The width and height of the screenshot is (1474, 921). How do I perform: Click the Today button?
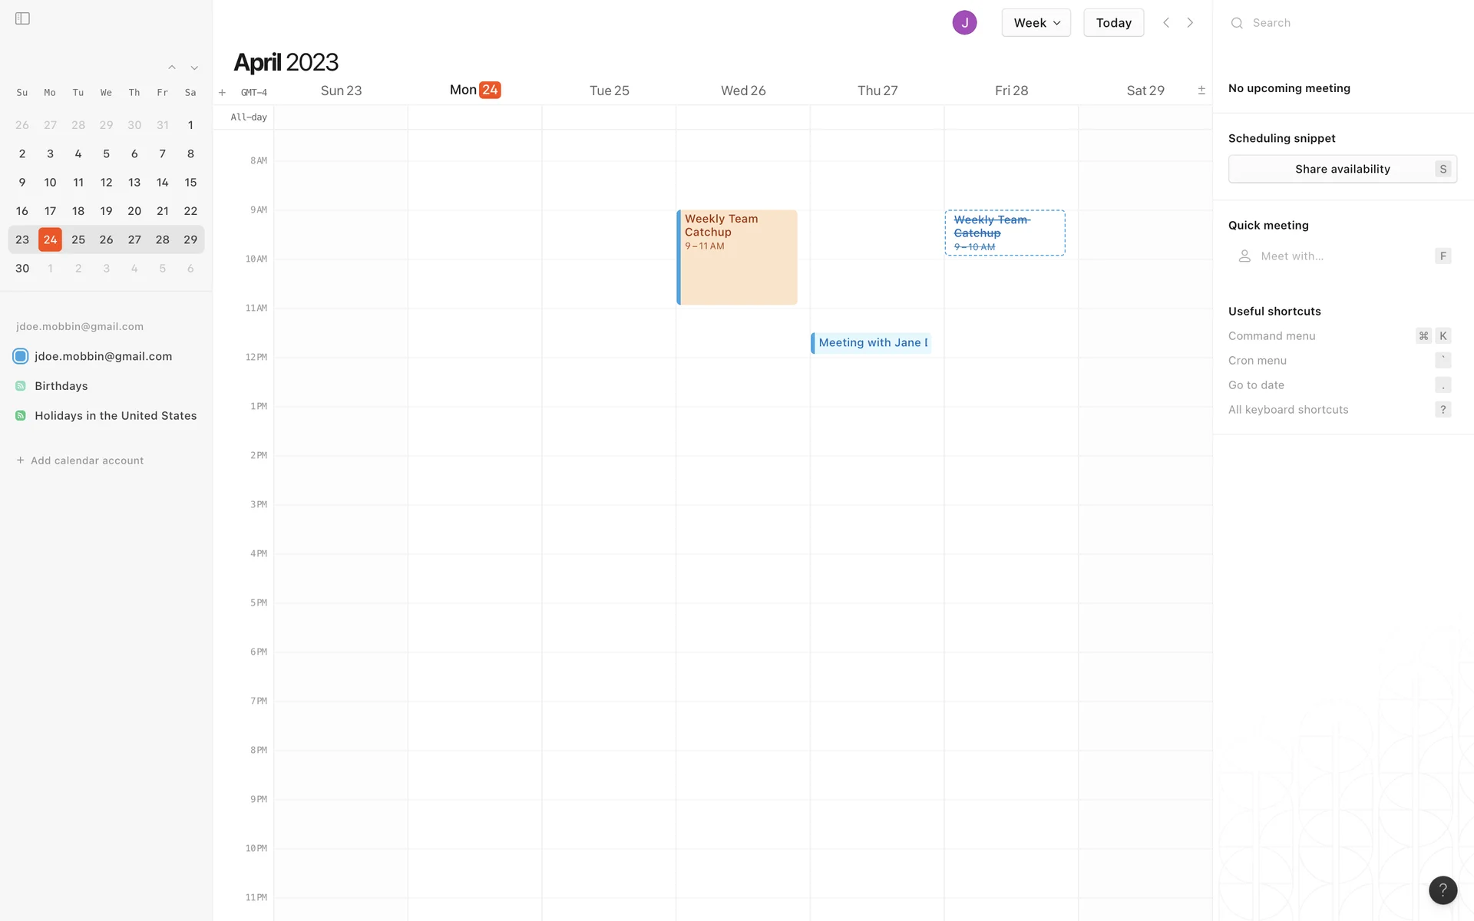(x=1113, y=22)
